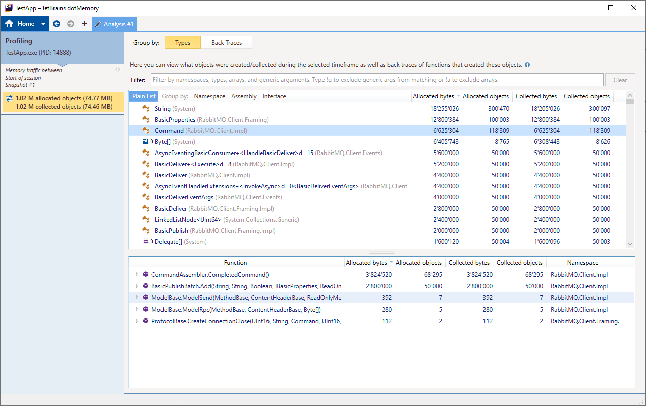Click the dotMemory app icon in title bar
646x406 pixels.
coord(9,8)
